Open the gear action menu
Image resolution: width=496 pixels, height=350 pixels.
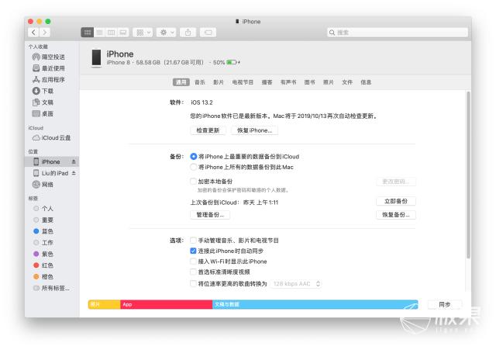pos(167,33)
